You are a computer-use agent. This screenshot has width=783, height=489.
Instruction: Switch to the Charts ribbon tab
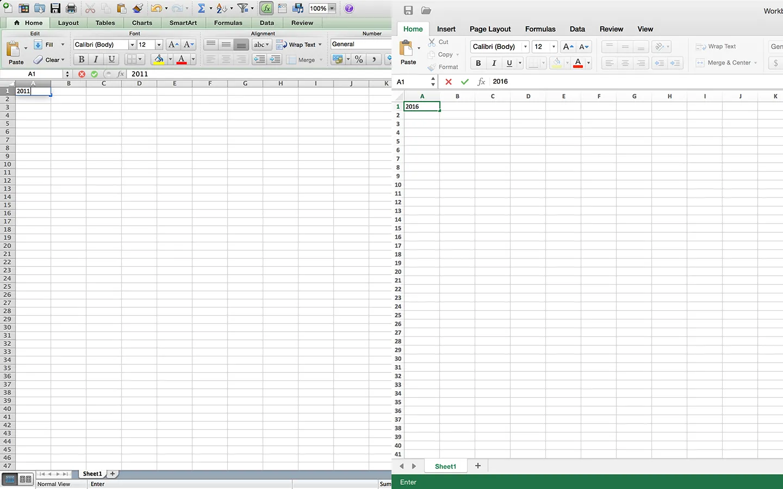coord(141,23)
